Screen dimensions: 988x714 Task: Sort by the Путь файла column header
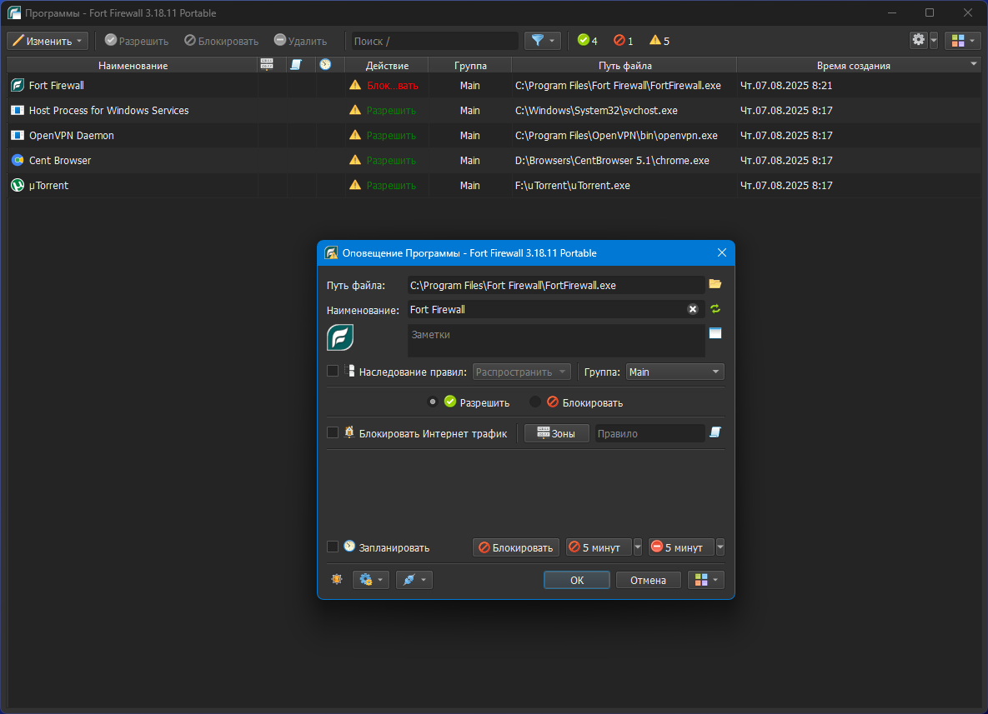point(624,65)
